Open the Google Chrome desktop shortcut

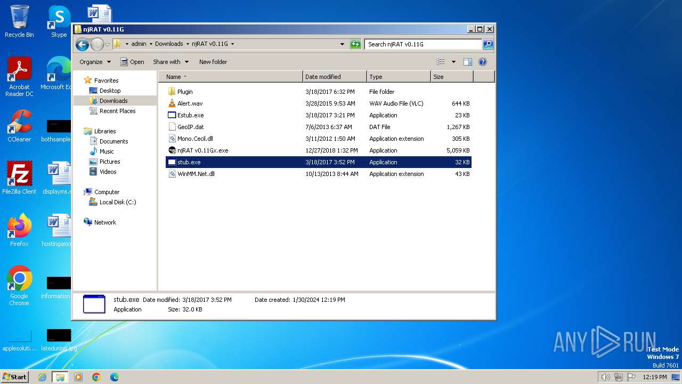point(19,285)
